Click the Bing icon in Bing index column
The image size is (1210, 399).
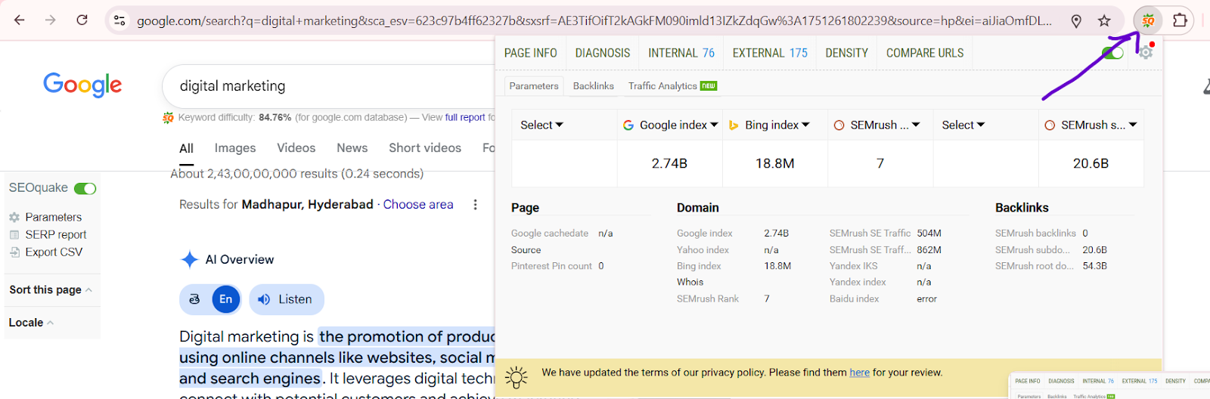click(x=734, y=125)
